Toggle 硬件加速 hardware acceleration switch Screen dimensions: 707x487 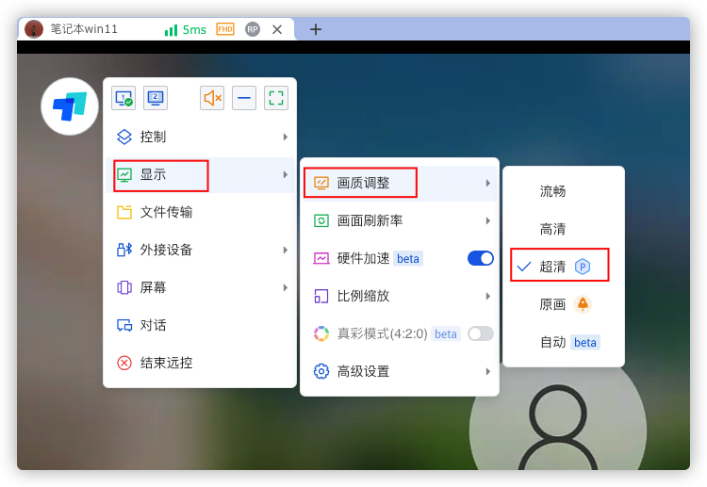tap(481, 258)
